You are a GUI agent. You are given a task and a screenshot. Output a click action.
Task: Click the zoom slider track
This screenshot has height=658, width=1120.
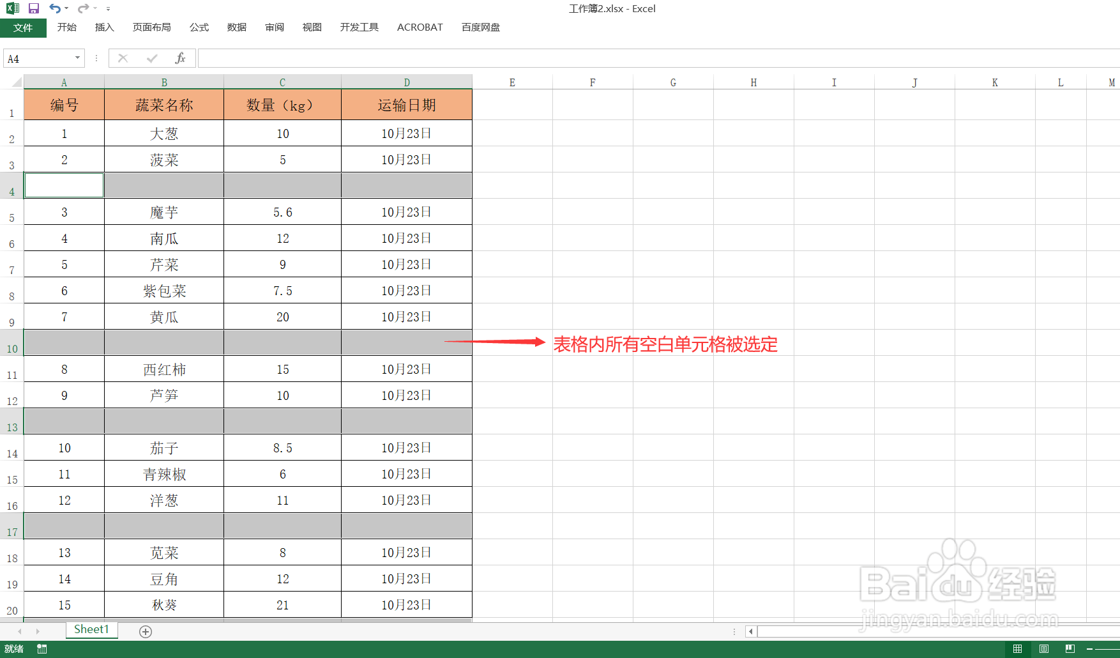[1108, 649]
